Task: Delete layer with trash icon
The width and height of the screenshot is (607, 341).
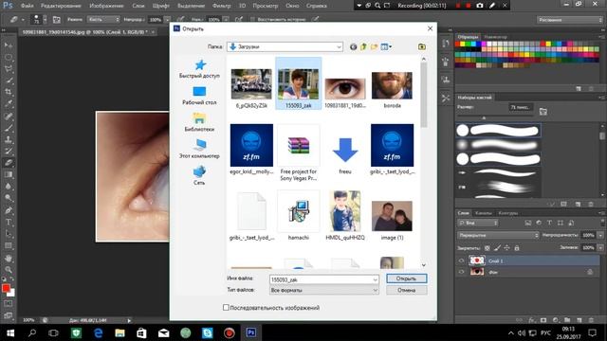Action: pos(591,320)
